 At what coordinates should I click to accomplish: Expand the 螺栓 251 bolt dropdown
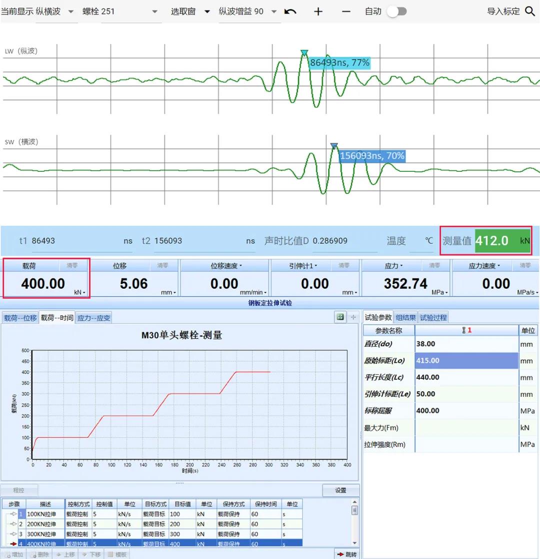(x=154, y=11)
